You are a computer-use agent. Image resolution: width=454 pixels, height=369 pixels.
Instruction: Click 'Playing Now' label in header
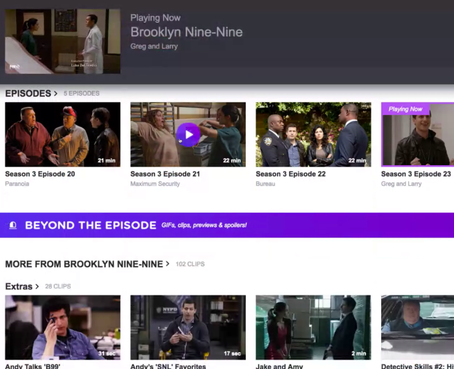(x=156, y=18)
